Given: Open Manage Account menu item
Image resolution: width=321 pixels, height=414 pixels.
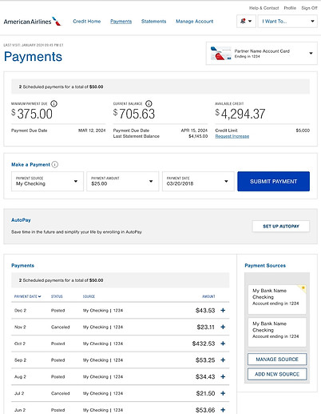Looking at the screenshot, I should (x=195, y=21).
